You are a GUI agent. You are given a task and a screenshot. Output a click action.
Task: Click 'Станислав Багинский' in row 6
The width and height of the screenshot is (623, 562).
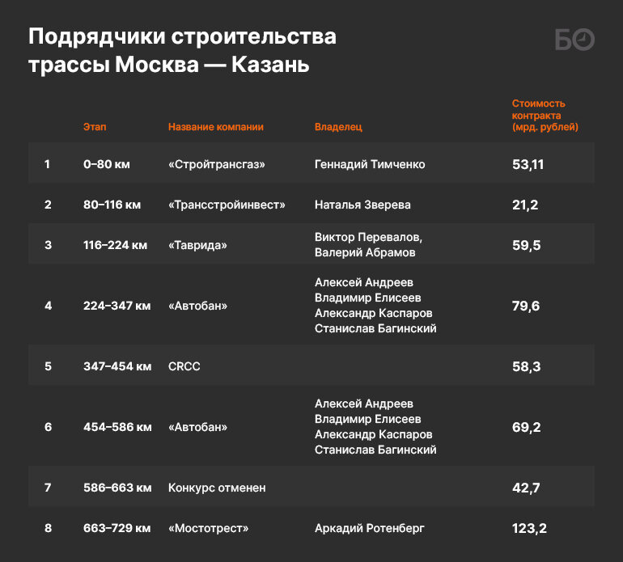pyautogui.click(x=375, y=450)
